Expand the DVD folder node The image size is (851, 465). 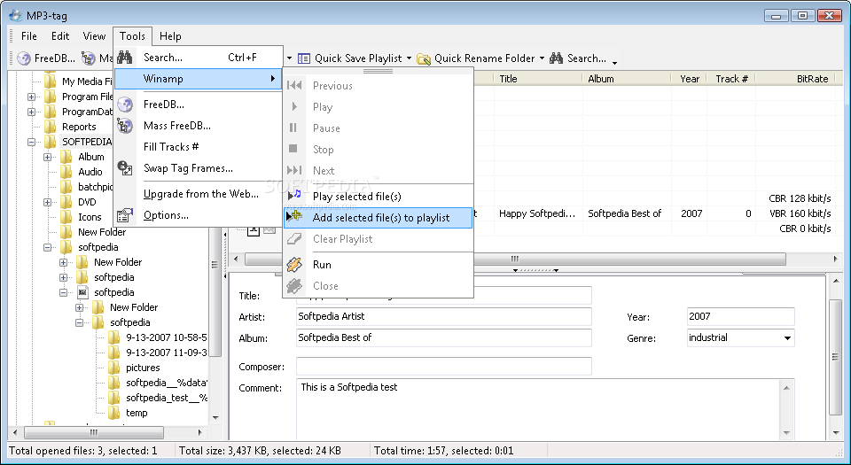(47, 202)
